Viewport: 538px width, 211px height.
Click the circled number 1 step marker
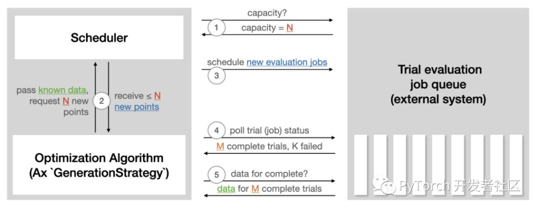[216, 28]
